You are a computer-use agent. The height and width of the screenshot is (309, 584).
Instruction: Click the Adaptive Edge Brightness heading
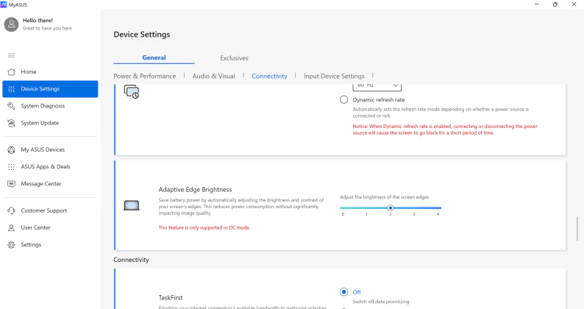point(195,190)
